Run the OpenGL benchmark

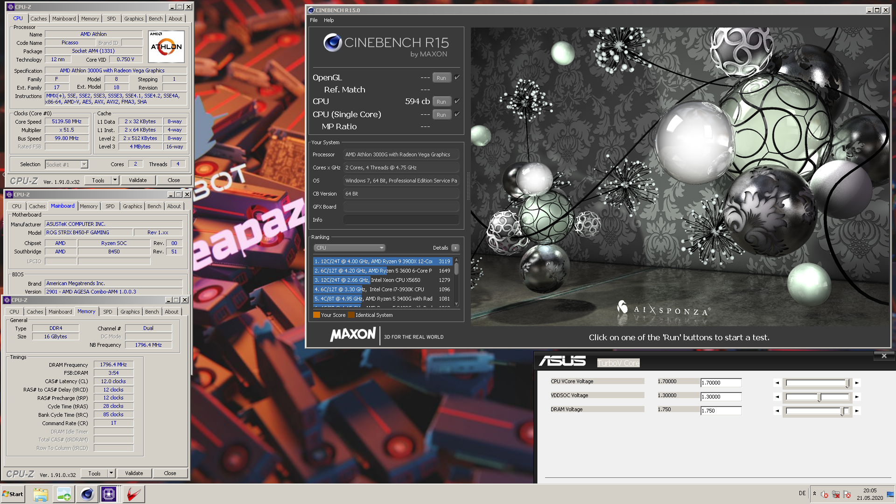(x=441, y=78)
